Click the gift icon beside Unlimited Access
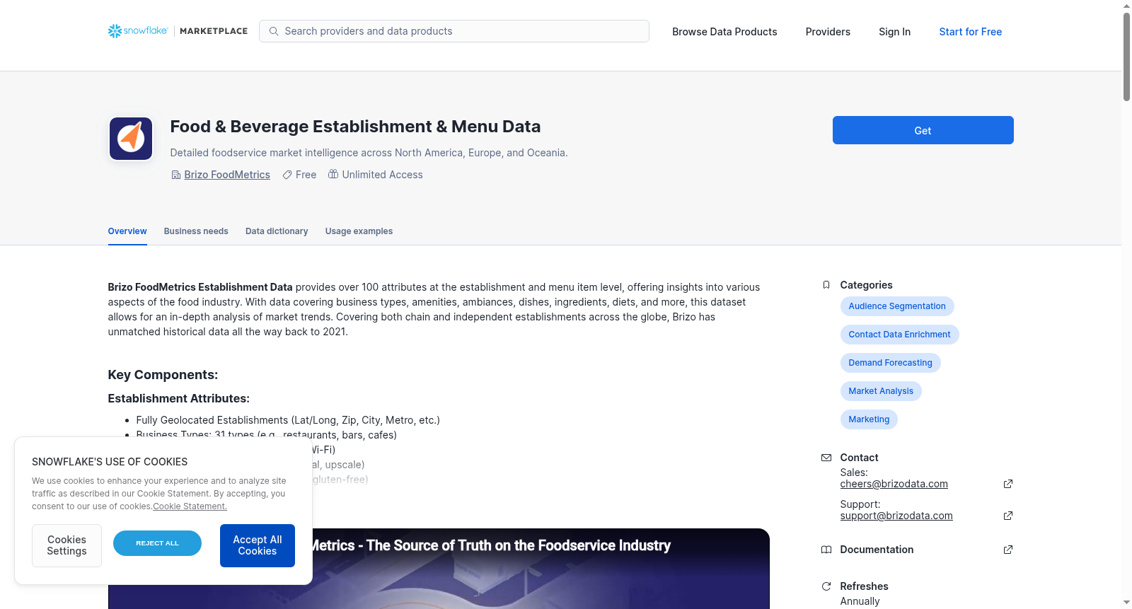 333,174
